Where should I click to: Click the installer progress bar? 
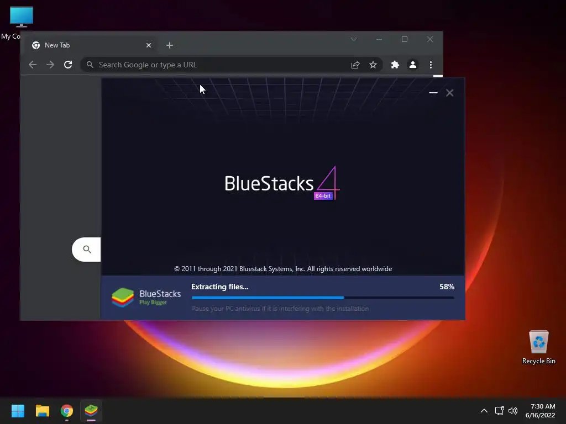(323, 298)
